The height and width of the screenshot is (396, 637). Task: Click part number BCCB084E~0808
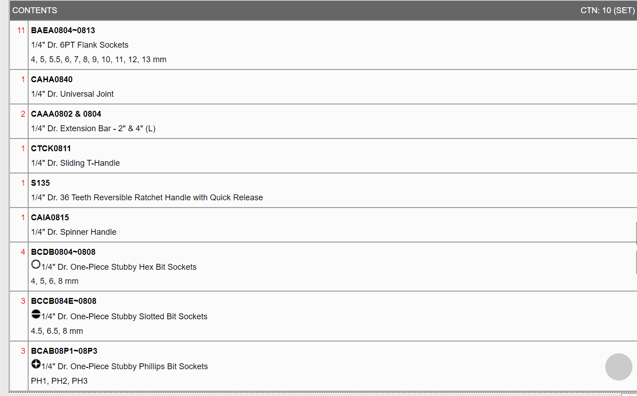coord(64,301)
